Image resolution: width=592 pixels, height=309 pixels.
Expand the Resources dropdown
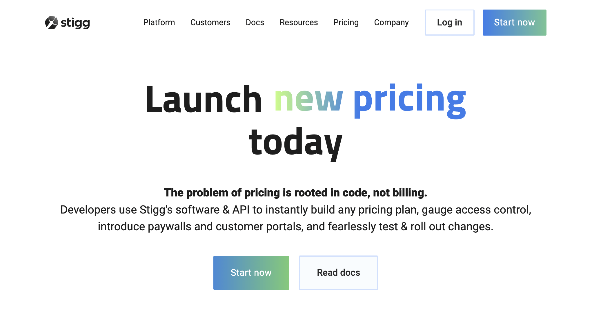(299, 23)
